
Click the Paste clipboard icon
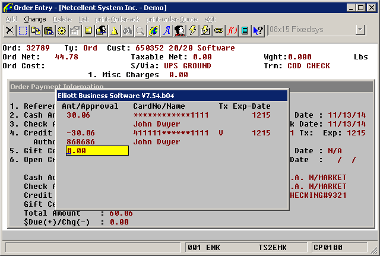(49, 31)
